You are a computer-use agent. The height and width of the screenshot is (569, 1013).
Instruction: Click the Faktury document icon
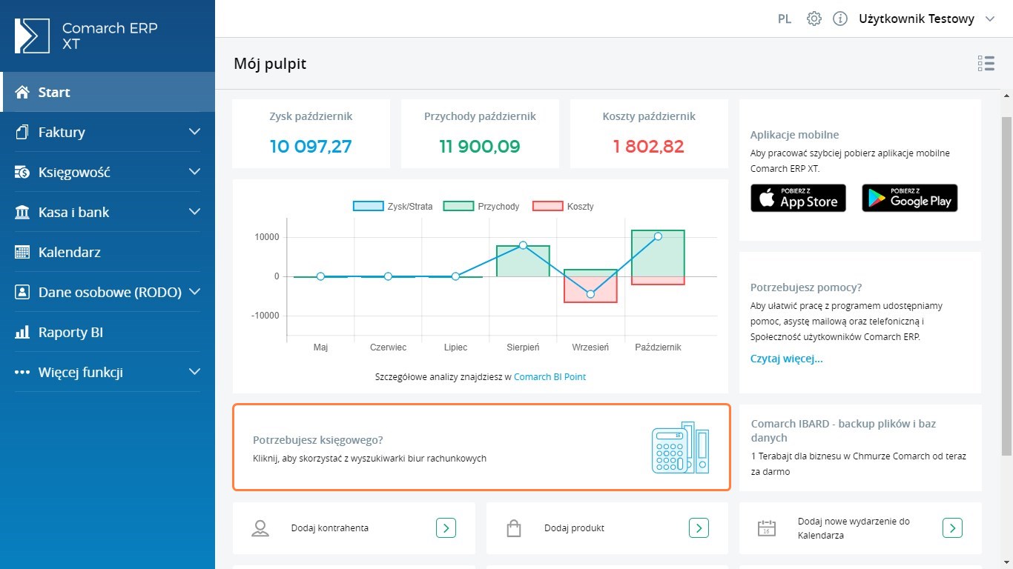[22, 132]
